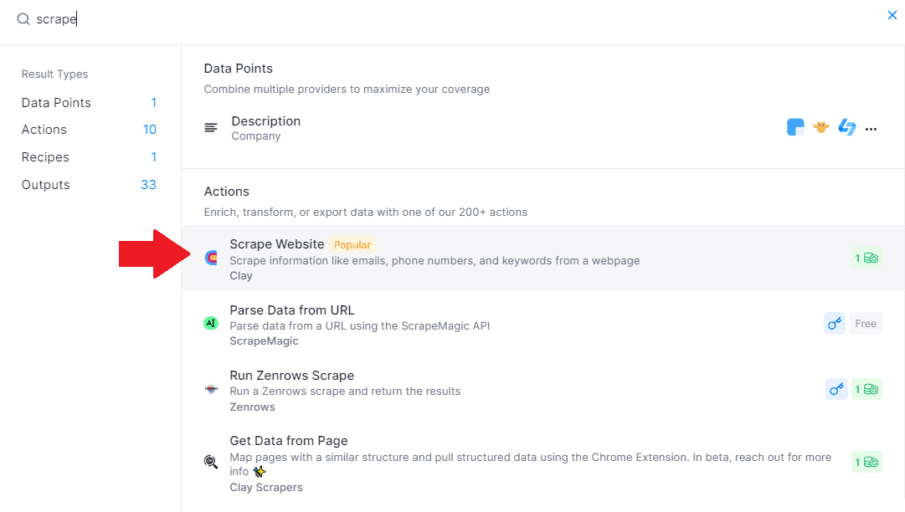
Task: Expand more providers via three dots
Action: (871, 129)
